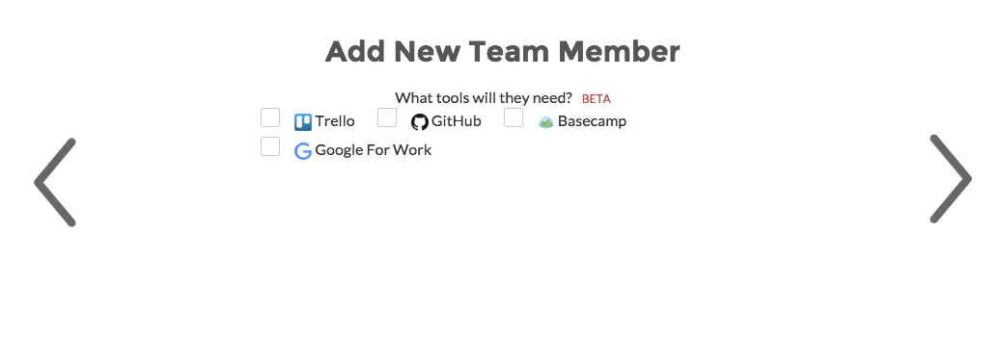Screen dimensions: 1001x362
Task: Click the red BETA tag
Action: pyautogui.click(x=597, y=99)
